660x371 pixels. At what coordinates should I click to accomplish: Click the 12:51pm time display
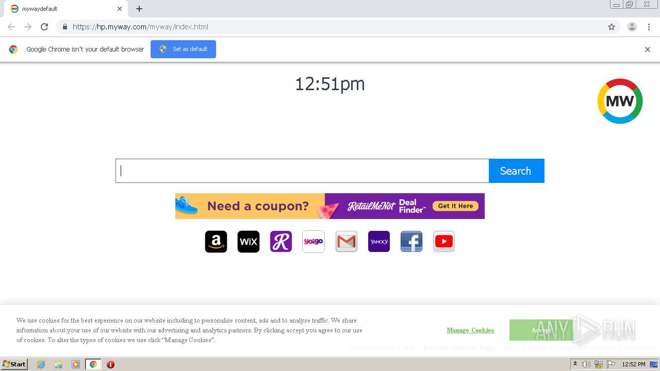330,84
